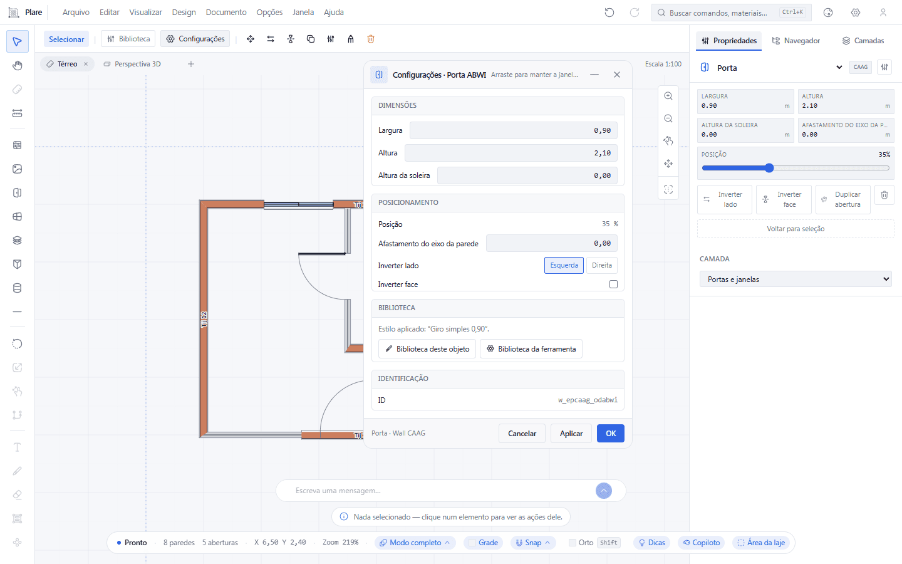Pick the cylinder column tool

click(x=18, y=288)
